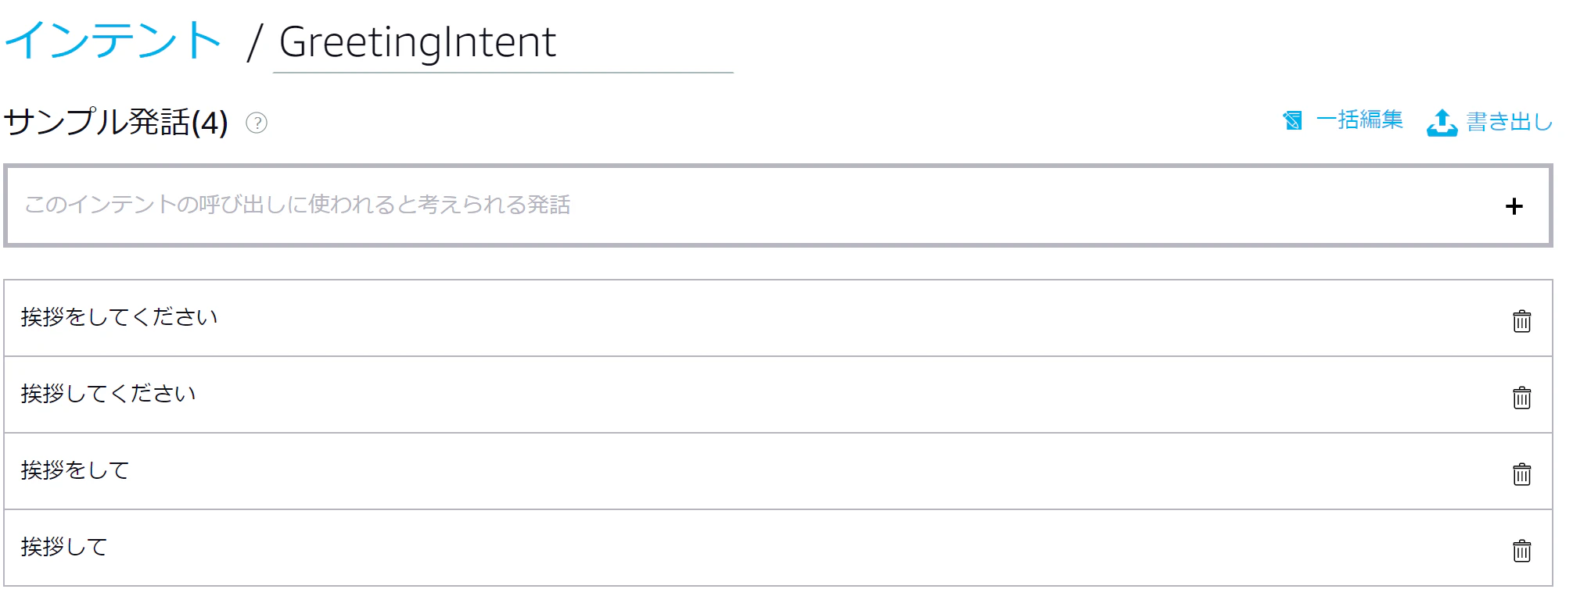Screen dimensions: 1573x607
Task: Open the help question mark beside サンプル発話
Action: click(x=257, y=123)
